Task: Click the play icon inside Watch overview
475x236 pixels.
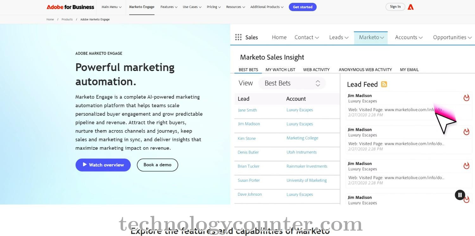Action: point(85,165)
